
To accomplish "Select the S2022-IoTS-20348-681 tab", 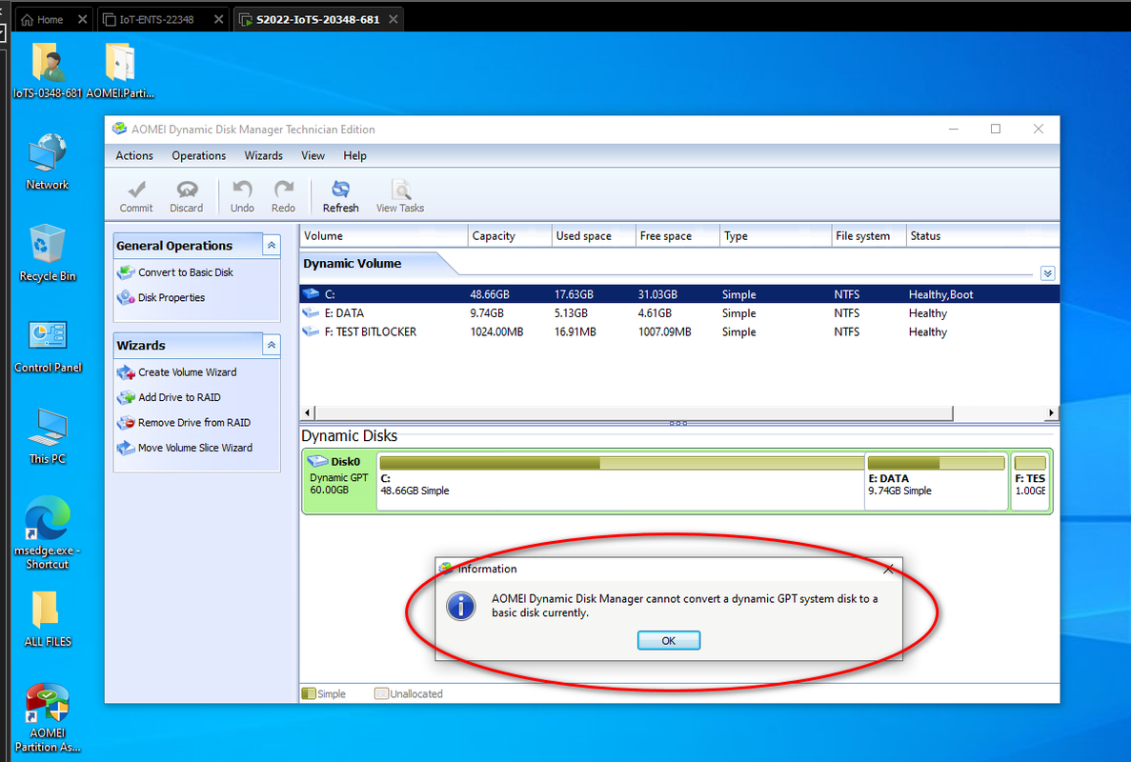I will (317, 19).
